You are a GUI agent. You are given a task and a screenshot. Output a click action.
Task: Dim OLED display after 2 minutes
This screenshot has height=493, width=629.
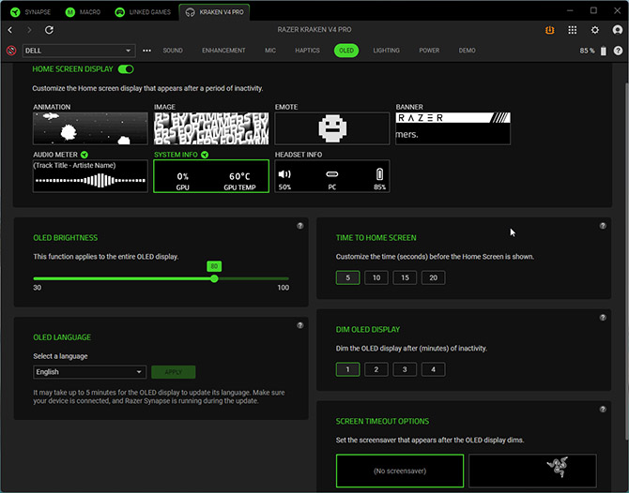tap(376, 369)
